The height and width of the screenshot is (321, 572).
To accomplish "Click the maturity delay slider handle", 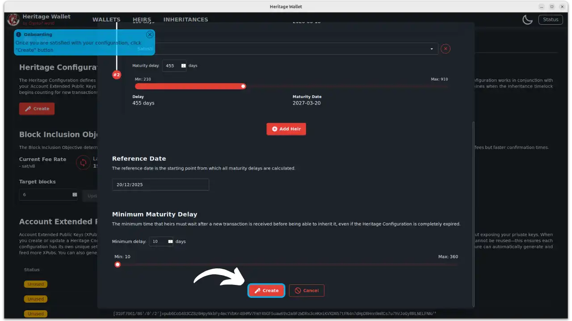I will (244, 86).
